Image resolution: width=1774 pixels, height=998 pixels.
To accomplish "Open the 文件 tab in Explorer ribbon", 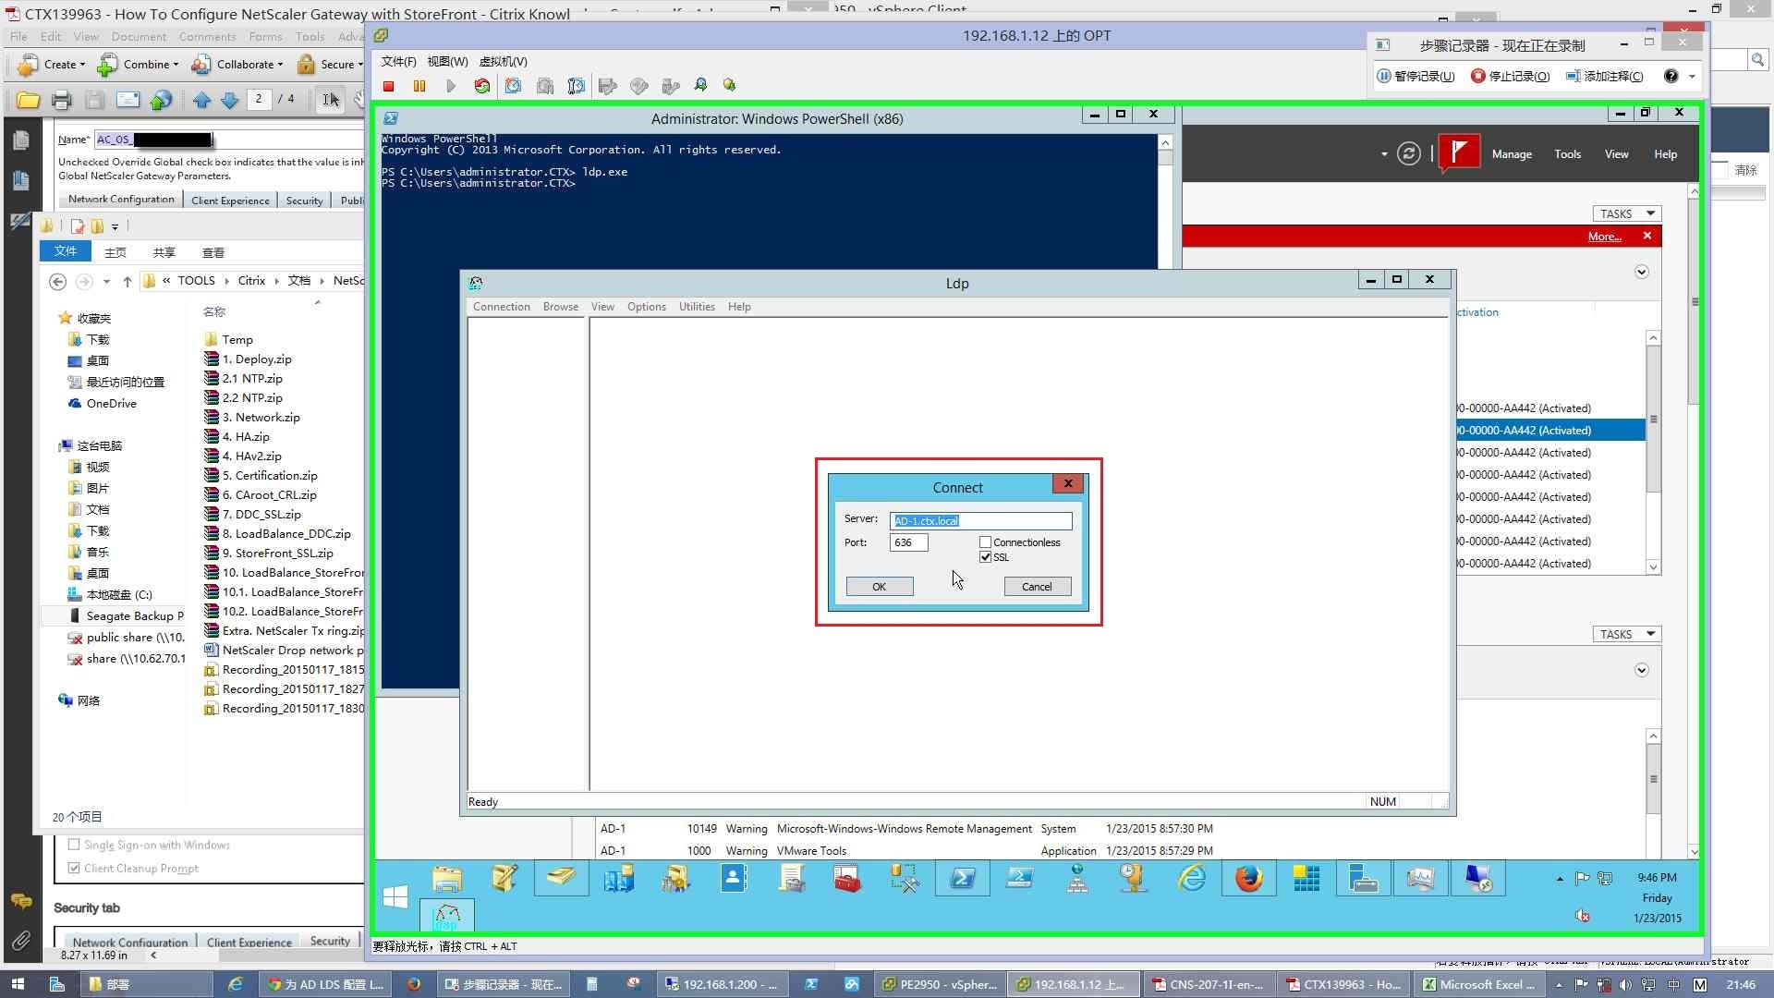I will pos(66,251).
